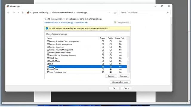Click the Change settings button
191x107 pixels.
point(122,23)
